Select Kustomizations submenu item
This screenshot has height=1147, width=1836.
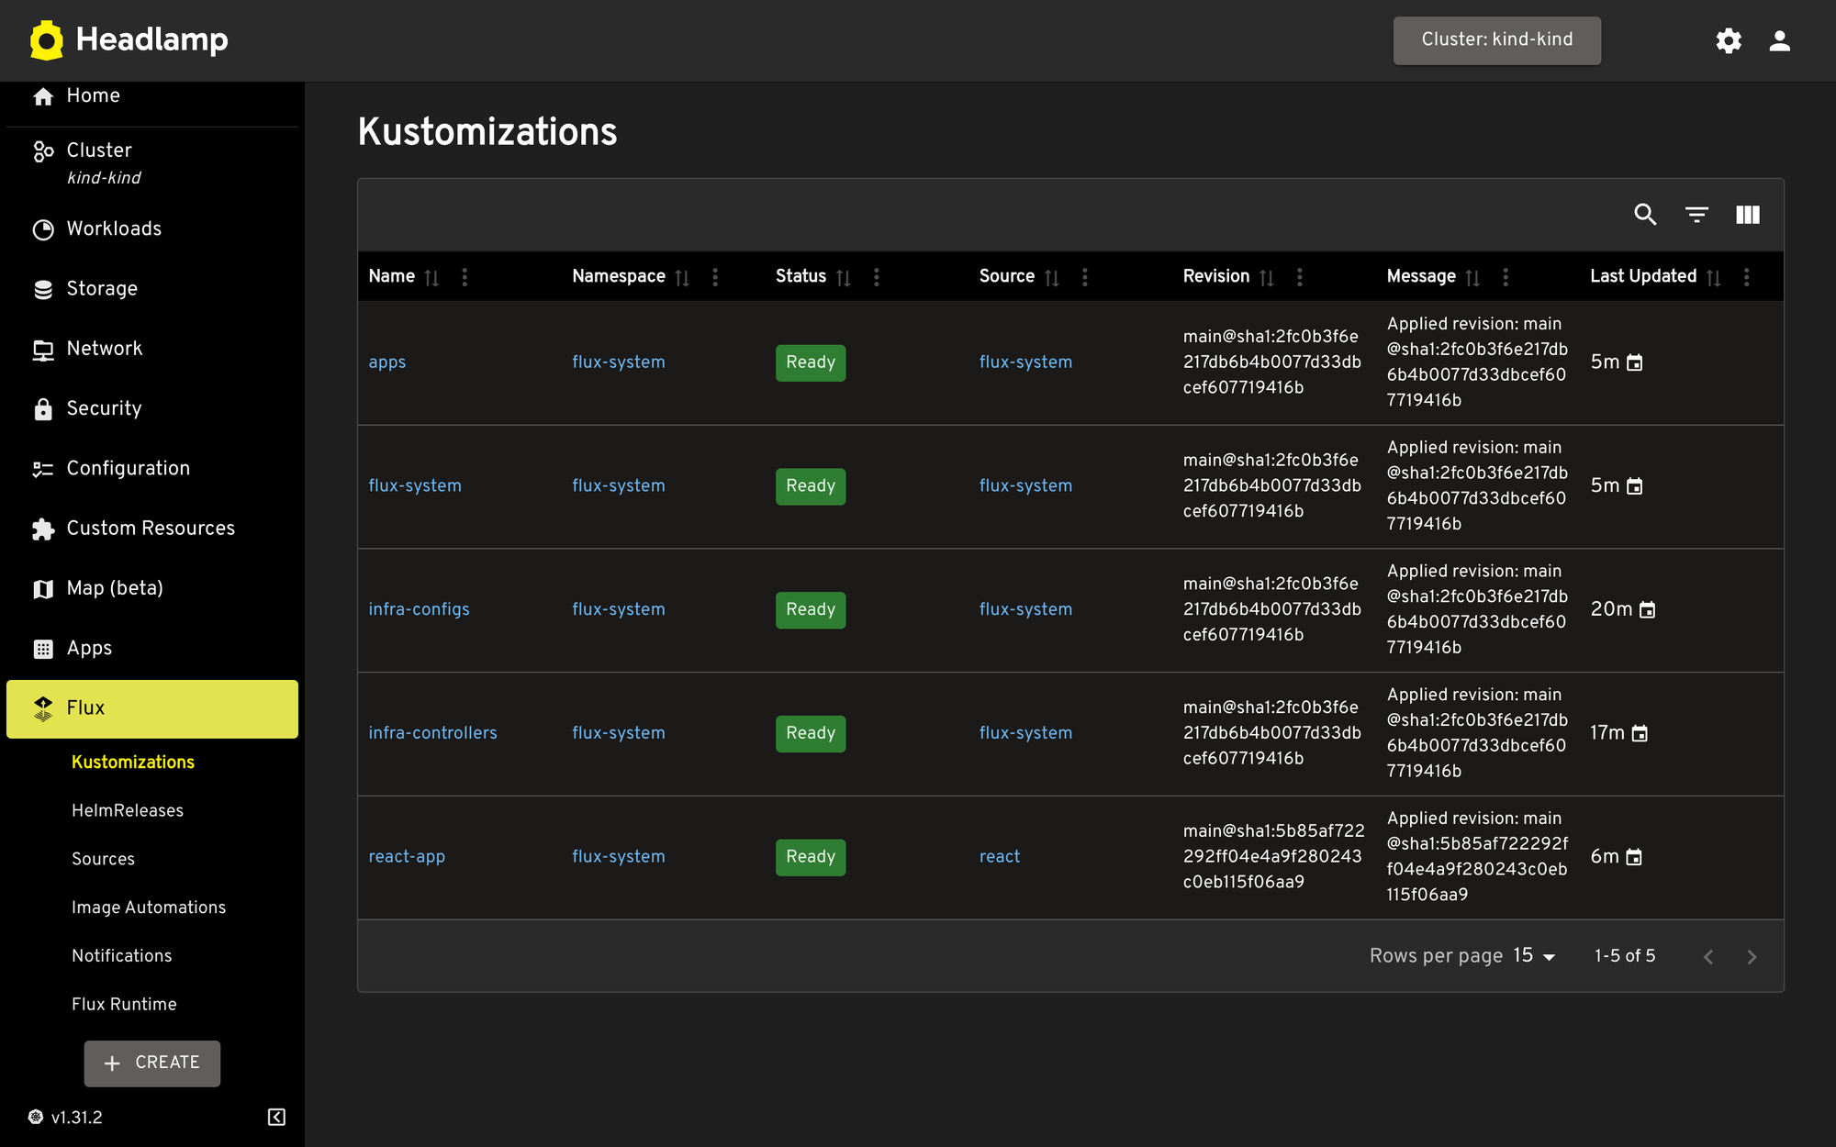pos(133,763)
